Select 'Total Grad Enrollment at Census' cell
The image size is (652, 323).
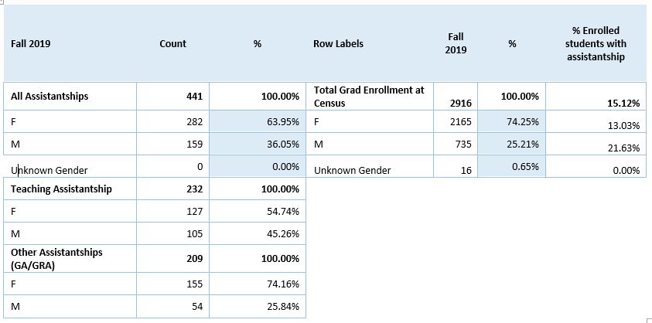click(x=370, y=97)
